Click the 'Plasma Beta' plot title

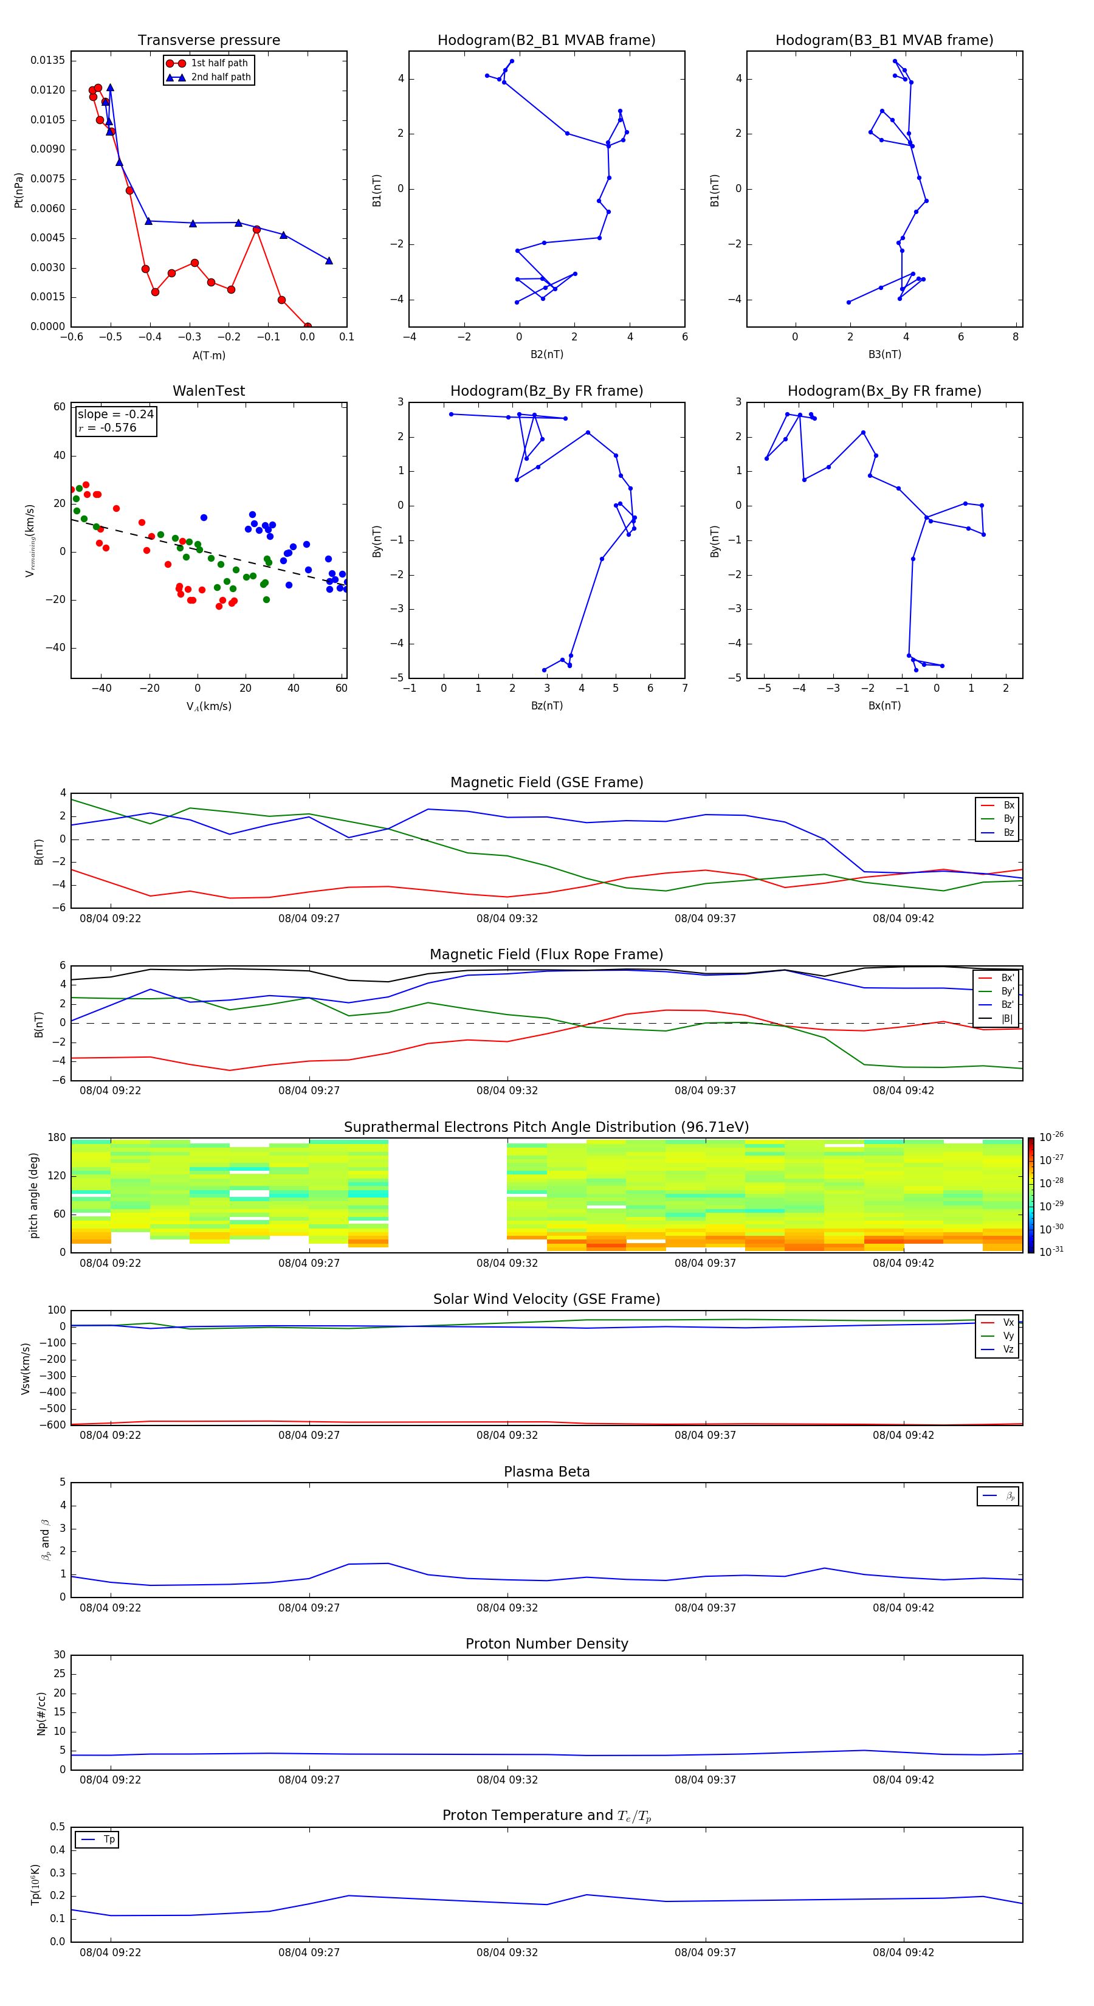(546, 1472)
